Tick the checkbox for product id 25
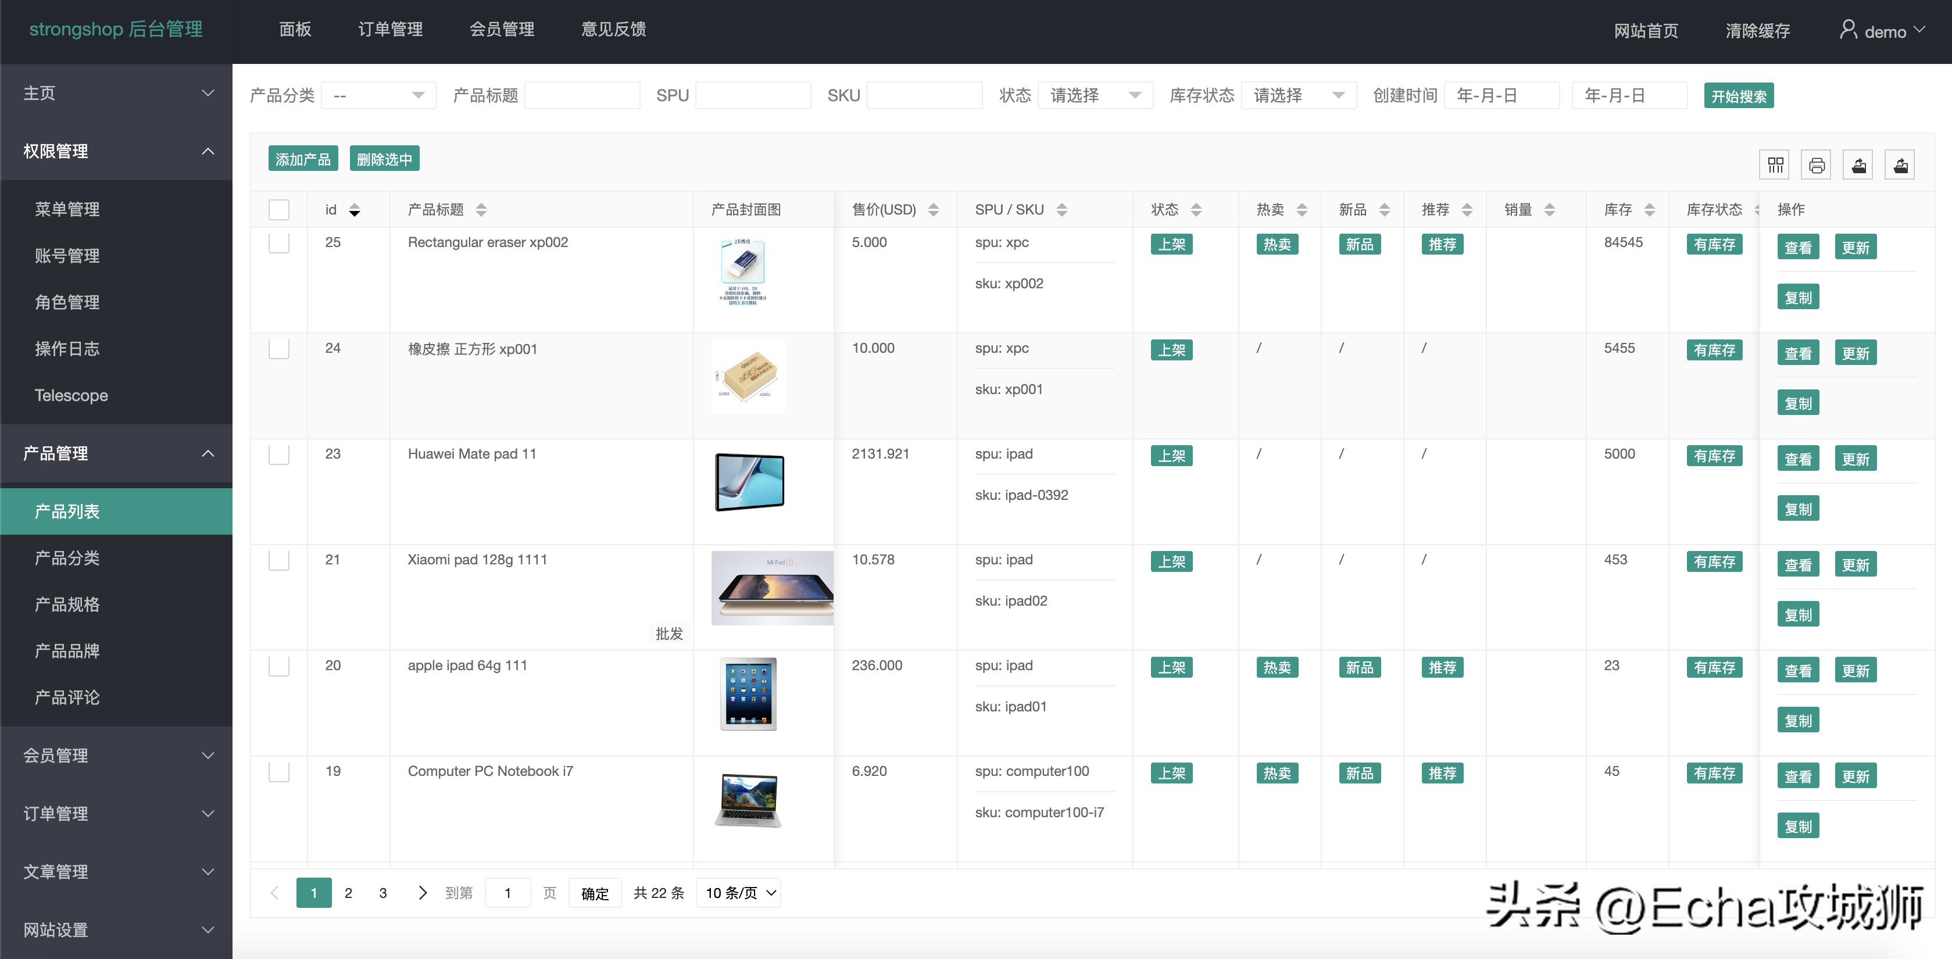Screen dimensions: 1952x959 pyautogui.click(x=279, y=243)
